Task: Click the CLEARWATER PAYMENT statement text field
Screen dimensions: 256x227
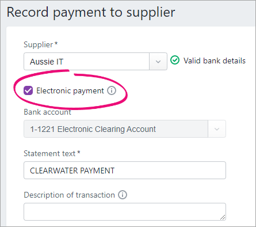Action: (x=125, y=171)
